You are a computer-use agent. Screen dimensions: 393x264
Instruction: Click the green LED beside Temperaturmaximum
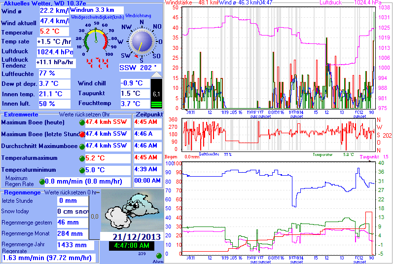[x=82, y=159]
